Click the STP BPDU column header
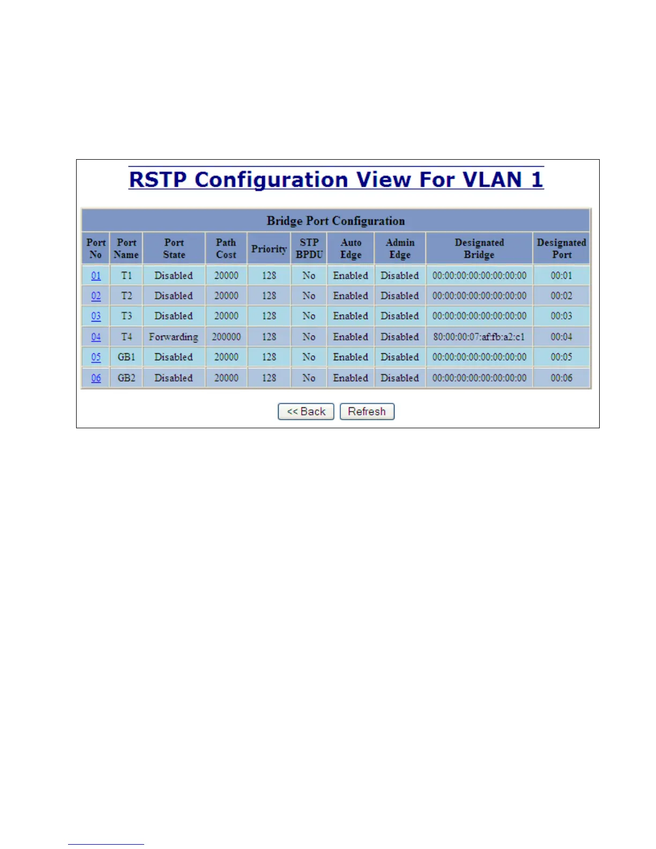The width and height of the screenshot is (656, 849). click(309, 249)
